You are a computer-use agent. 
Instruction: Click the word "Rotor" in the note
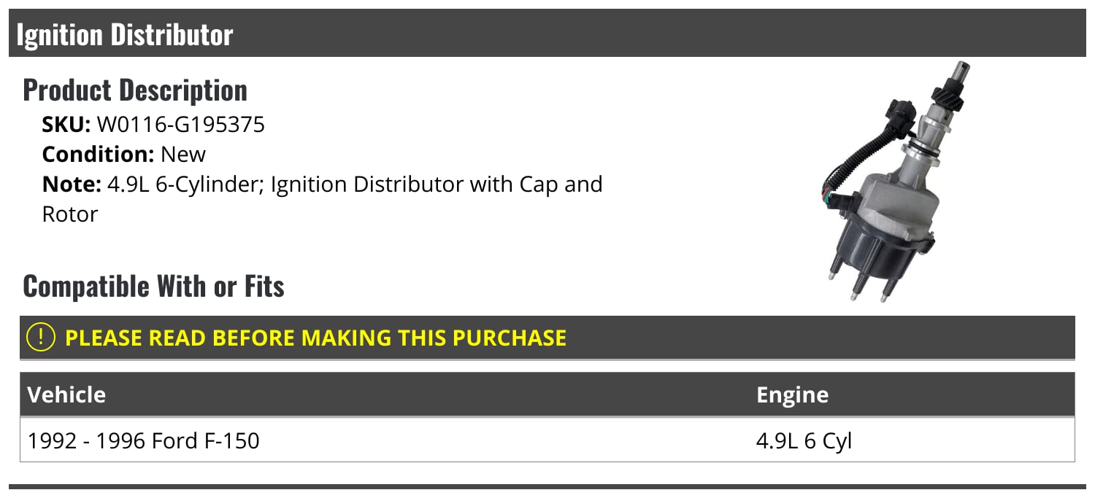pyautogui.click(x=70, y=214)
